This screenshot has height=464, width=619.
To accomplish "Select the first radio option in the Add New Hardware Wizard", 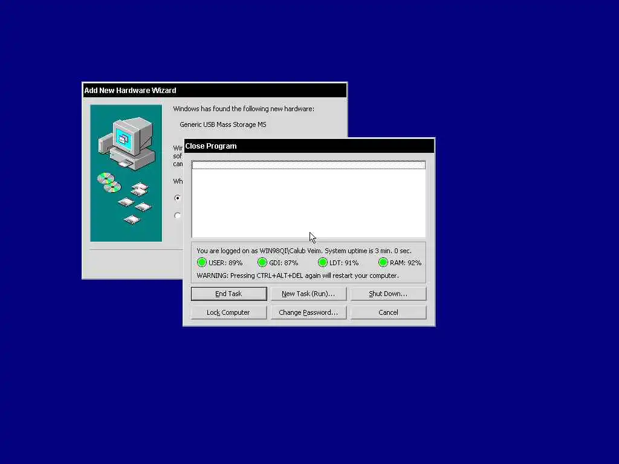I will point(177,198).
